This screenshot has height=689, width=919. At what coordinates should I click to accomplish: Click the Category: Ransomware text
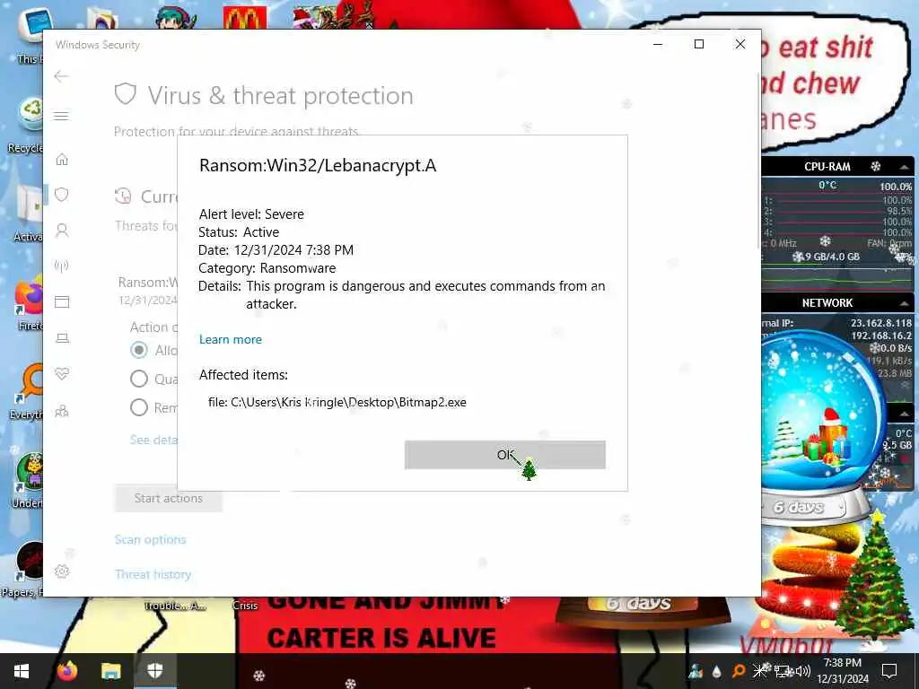tap(267, 268)
